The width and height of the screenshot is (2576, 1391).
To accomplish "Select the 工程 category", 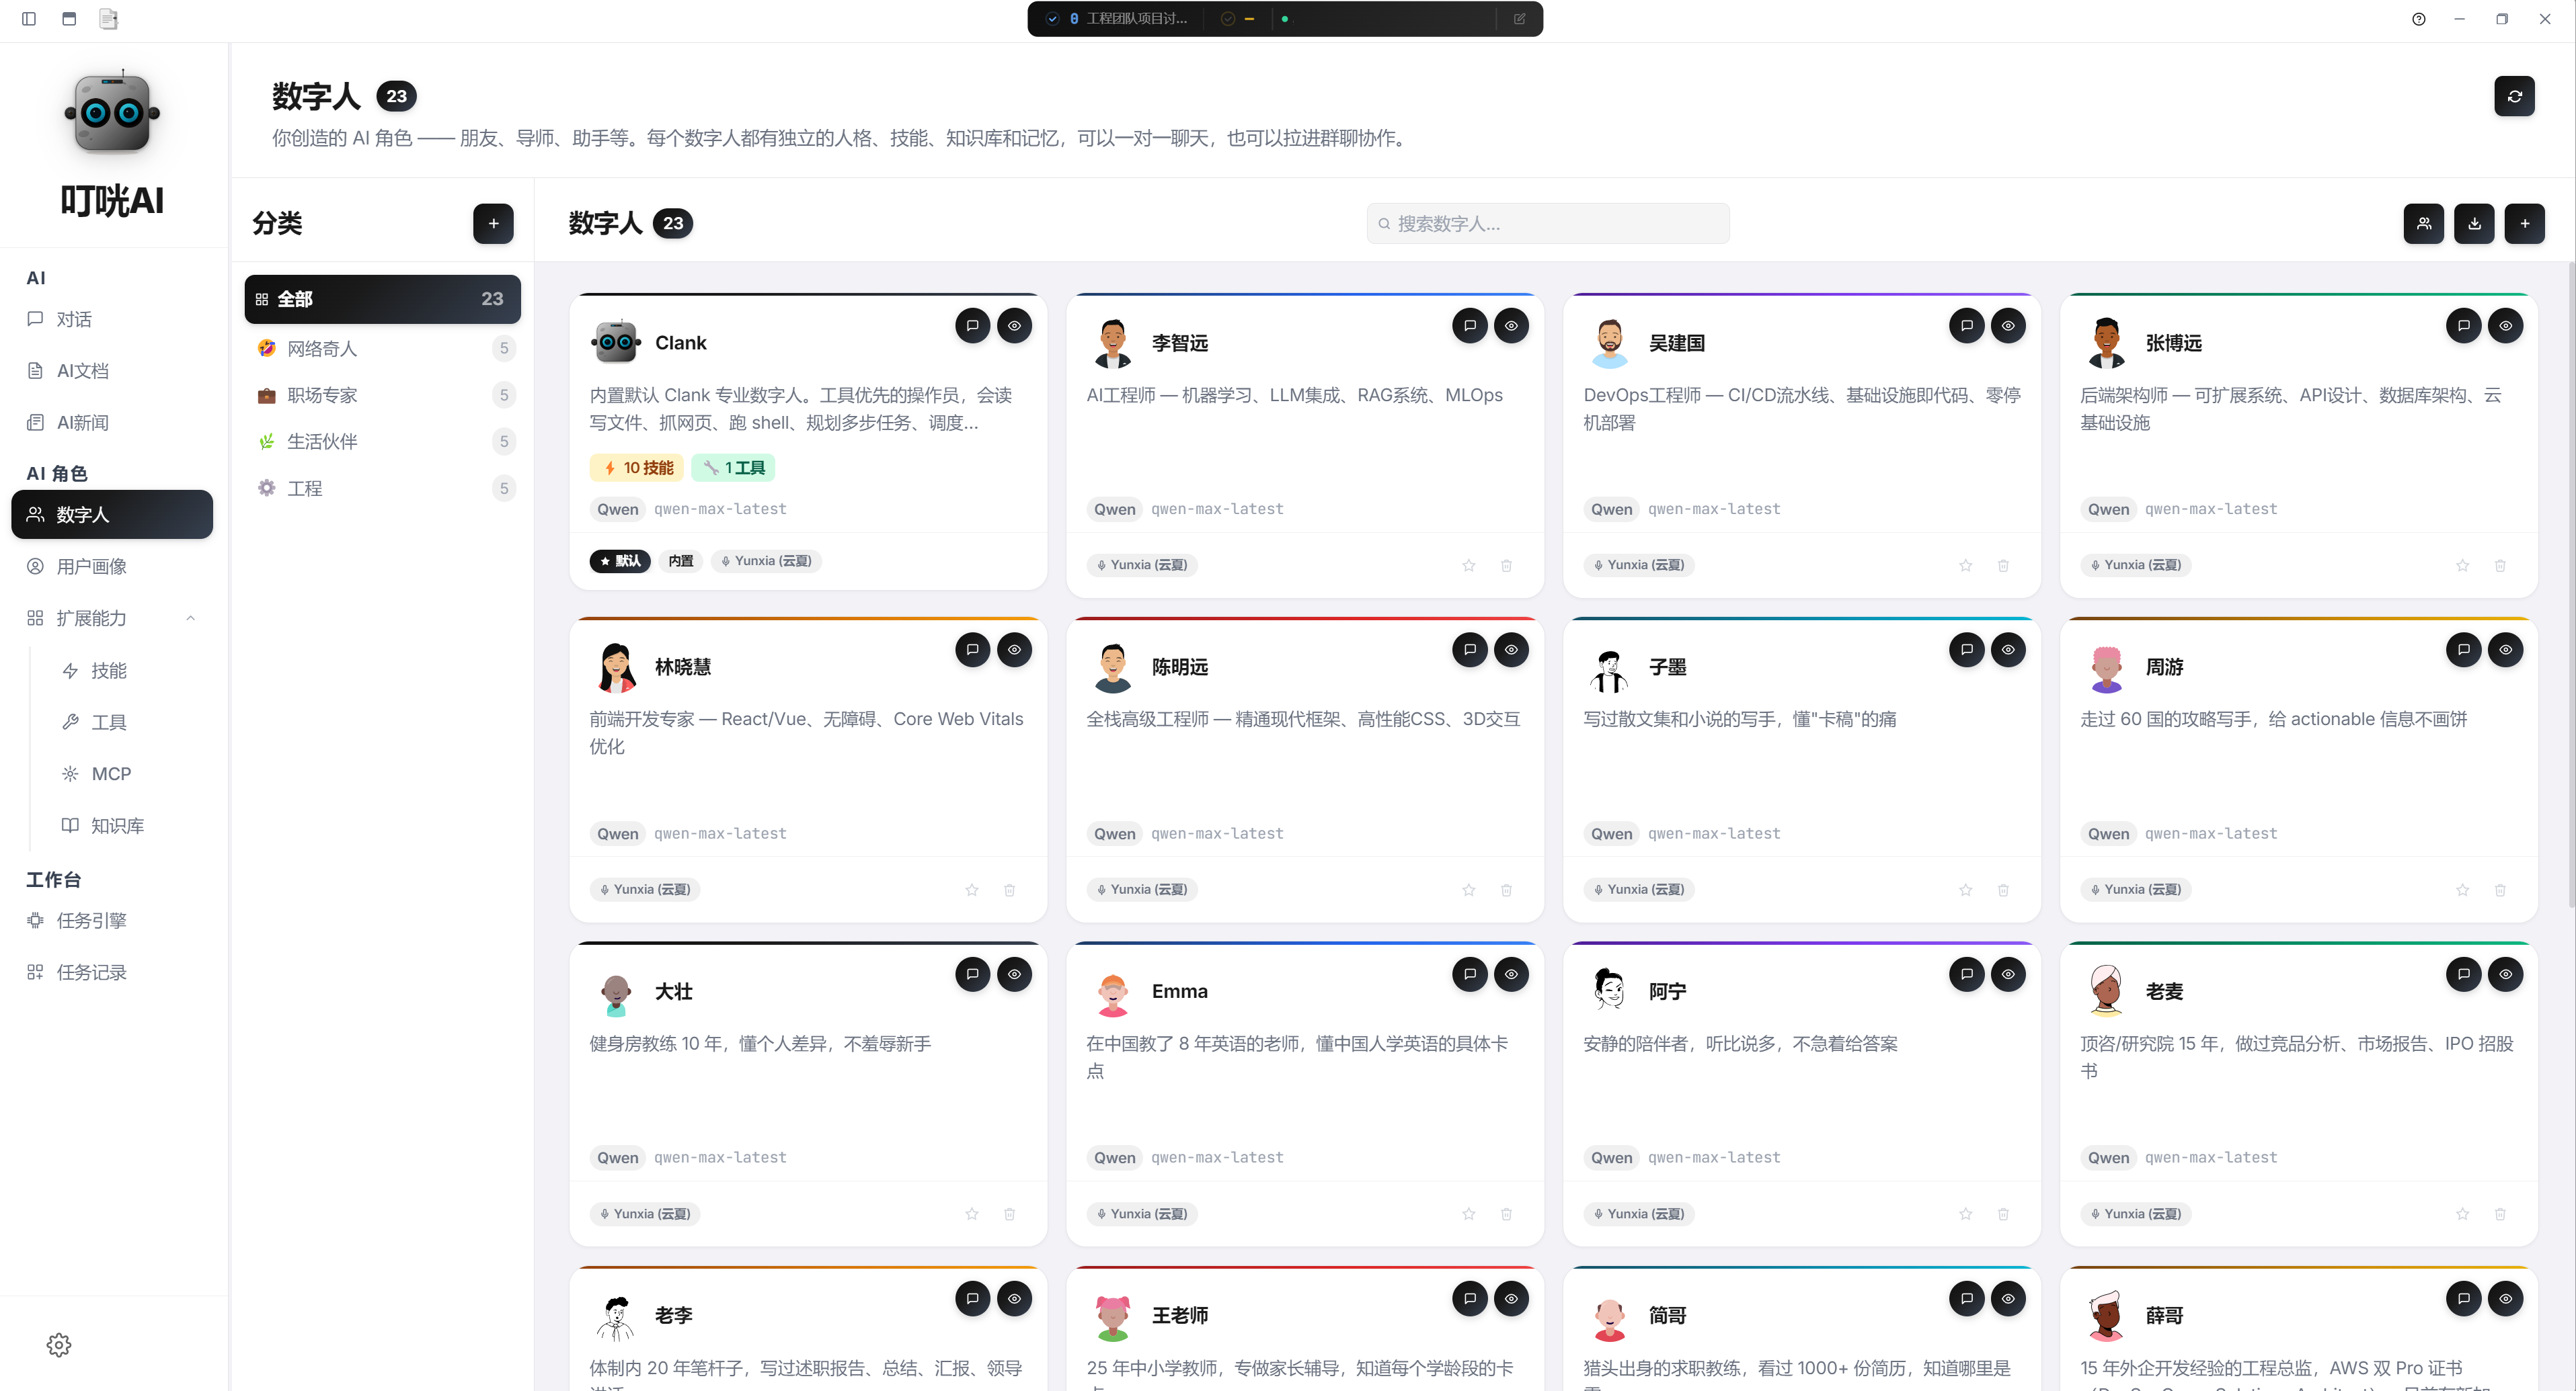I will coord(382,489).
